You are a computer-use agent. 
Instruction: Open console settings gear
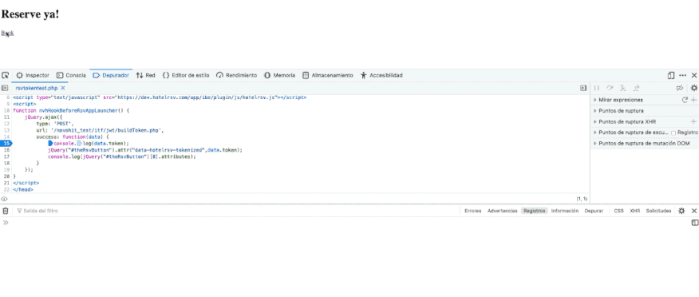(681, 211)
